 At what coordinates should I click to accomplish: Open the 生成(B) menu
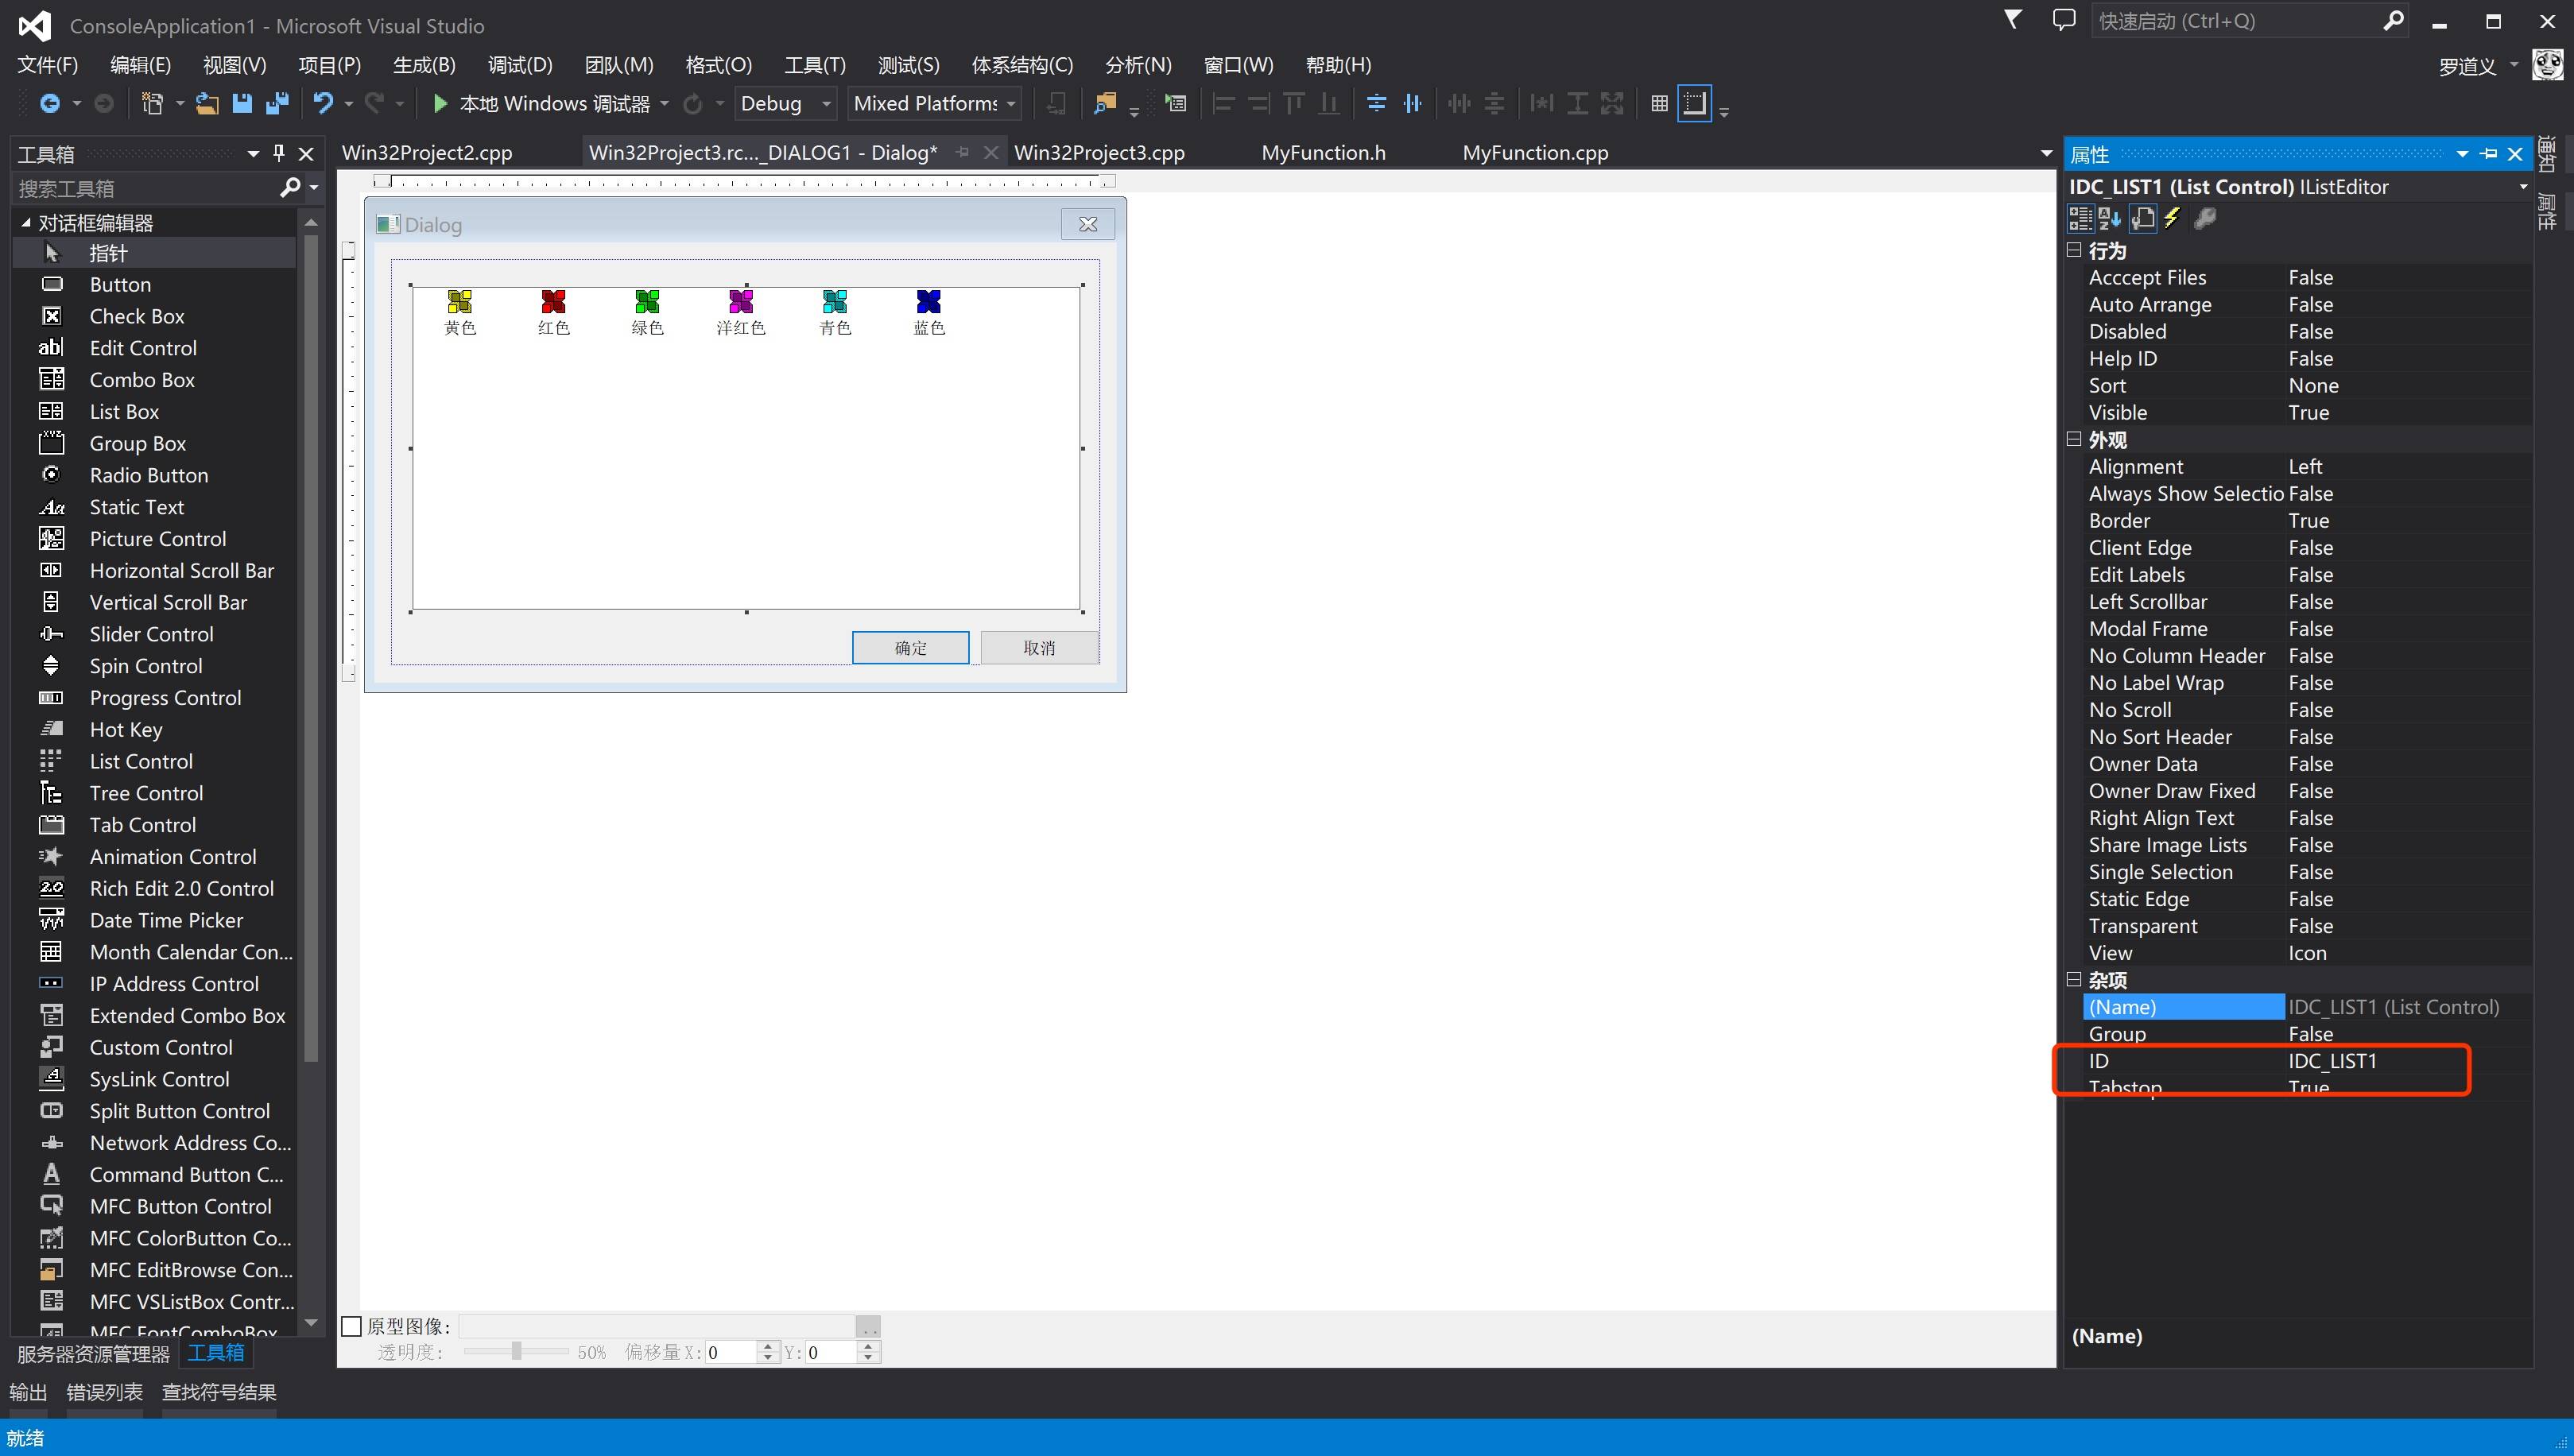click(424, 65)
